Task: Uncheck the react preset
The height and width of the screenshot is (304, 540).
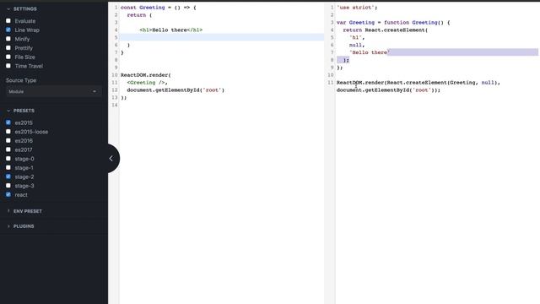Action: [x=8, y=194]
